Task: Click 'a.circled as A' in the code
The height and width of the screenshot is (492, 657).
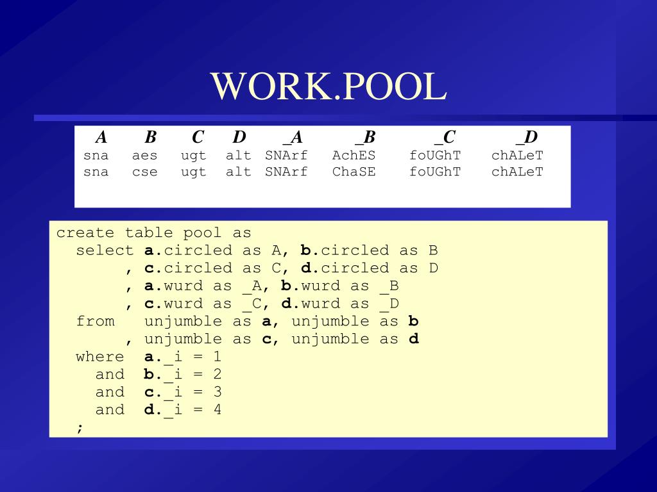Action: coord(213,250)
